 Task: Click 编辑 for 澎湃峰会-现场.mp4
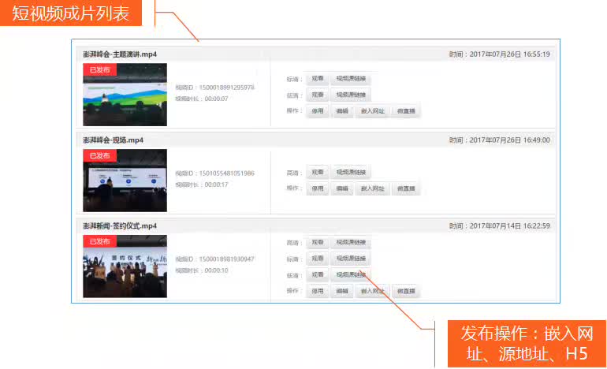pos(342,188)
